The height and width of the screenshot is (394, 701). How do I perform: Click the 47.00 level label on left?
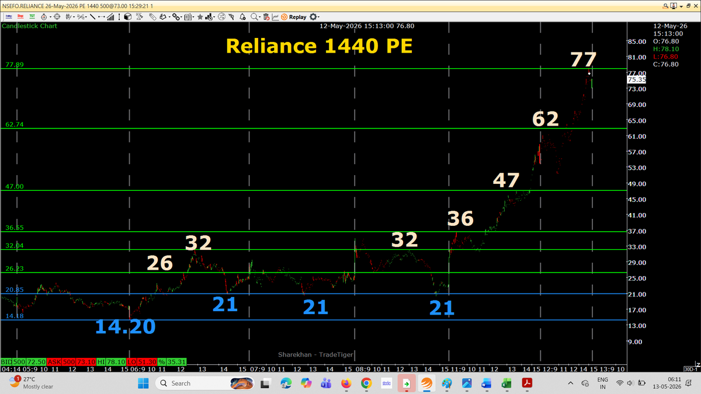click(14, 186)
